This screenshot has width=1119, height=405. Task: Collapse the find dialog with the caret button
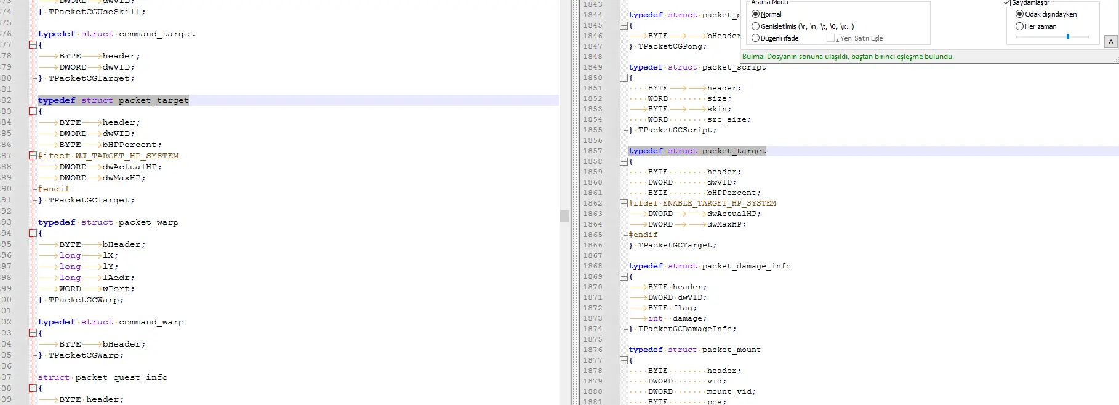coord(1110,42)
